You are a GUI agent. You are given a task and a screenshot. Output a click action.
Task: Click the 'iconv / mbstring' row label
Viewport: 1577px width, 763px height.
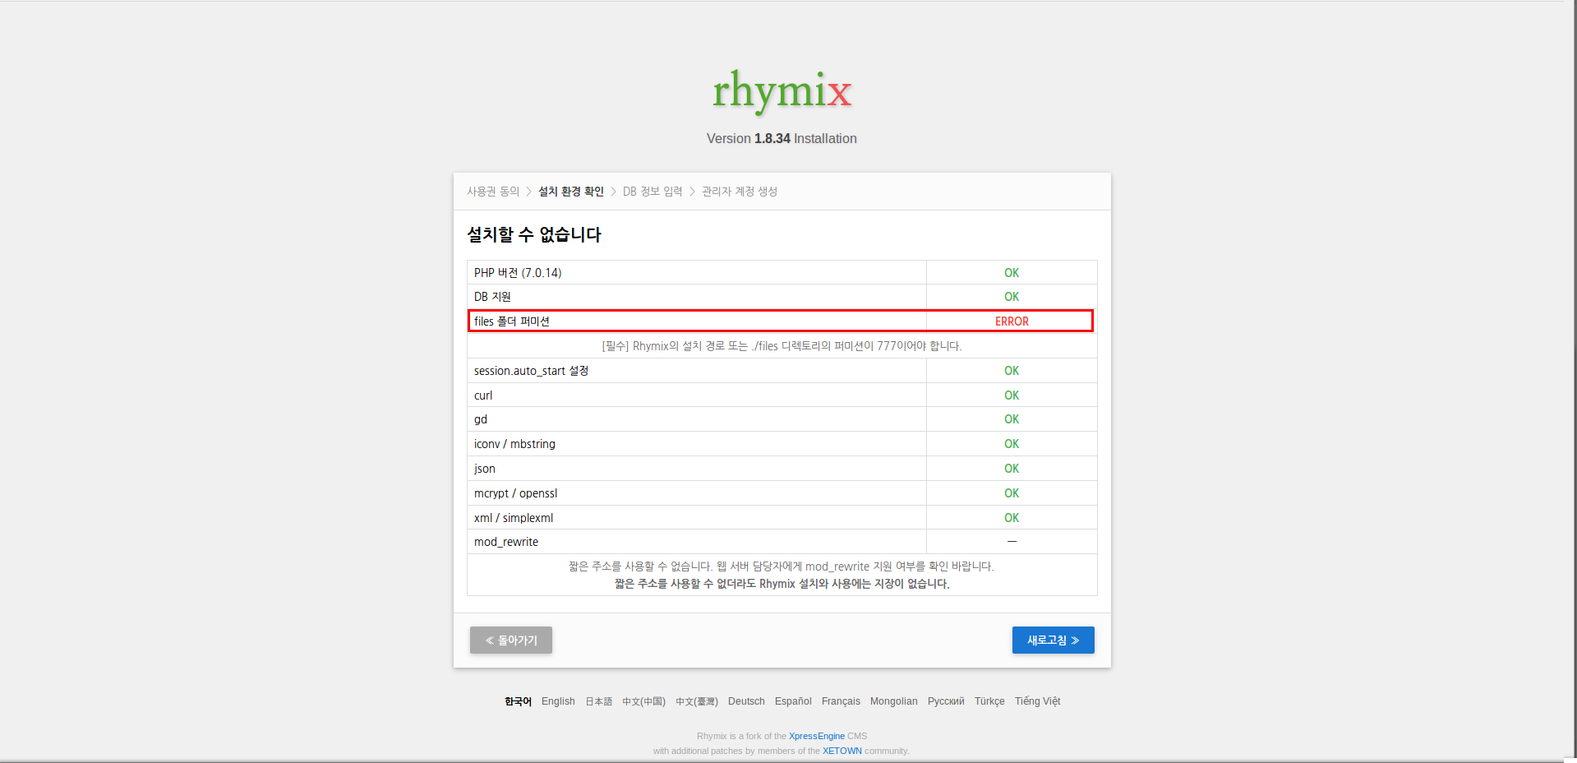pyautogui.click(x=514, y=444)
